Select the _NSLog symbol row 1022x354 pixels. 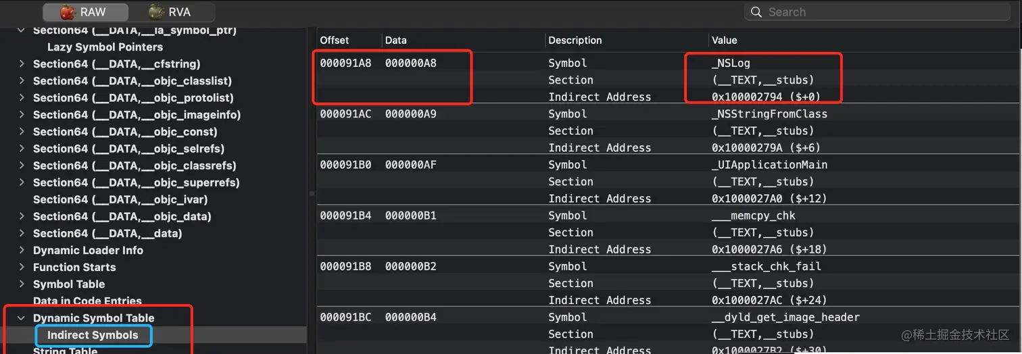pyautogui.click(x=731, y=63)
